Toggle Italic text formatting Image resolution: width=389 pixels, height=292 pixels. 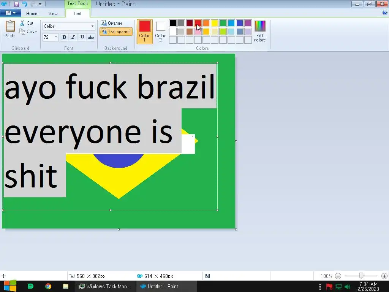pyautogui.click(x=73, y=37)
